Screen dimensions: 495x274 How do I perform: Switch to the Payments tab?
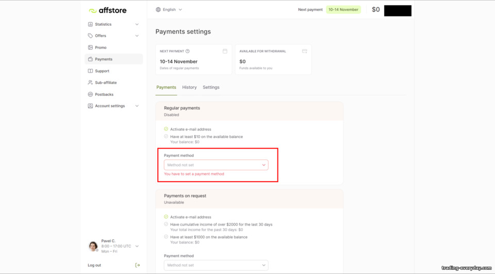[167, 87]
